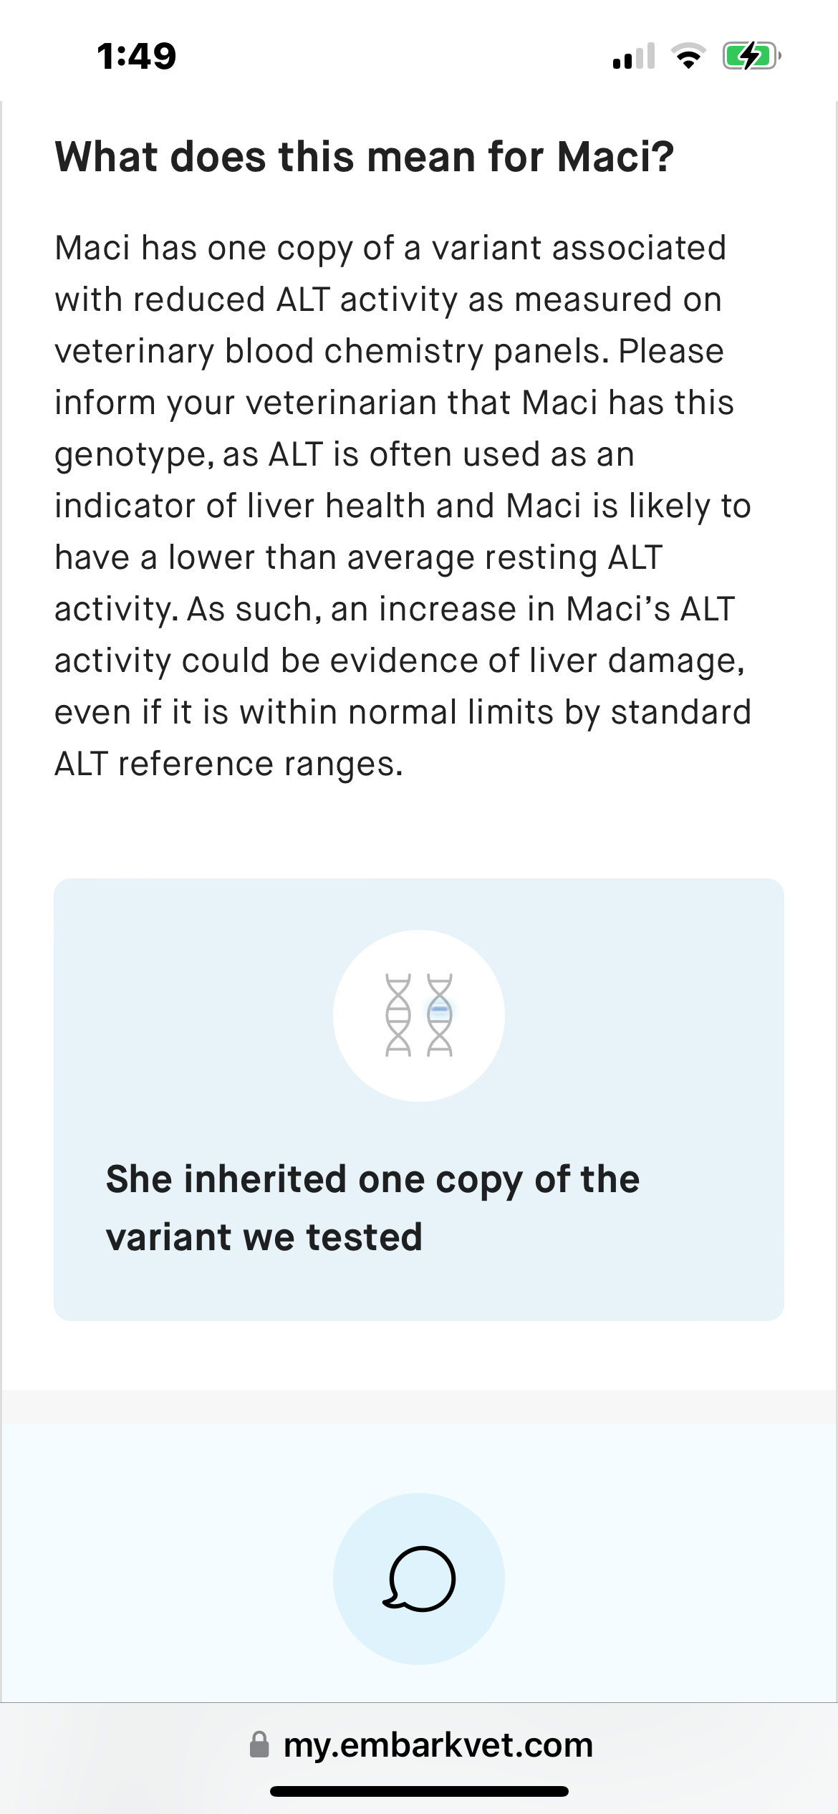838x1814 pixels.
Task: Tap the phrase 'ALT reference ranges.'
Action: tap(229, 764)
